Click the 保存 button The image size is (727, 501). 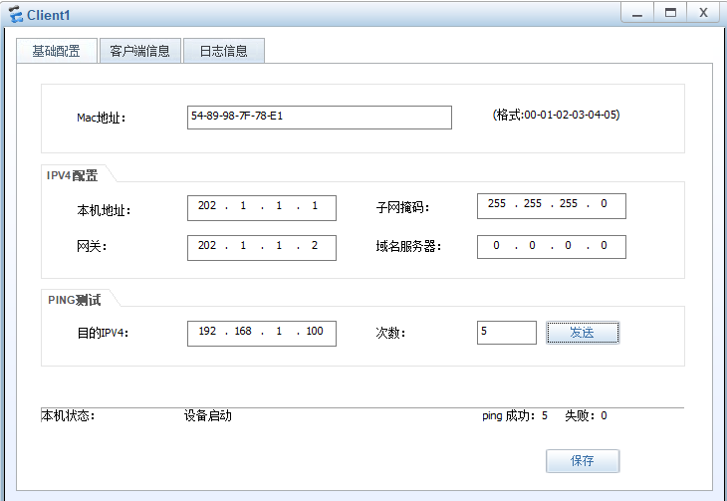583,460
